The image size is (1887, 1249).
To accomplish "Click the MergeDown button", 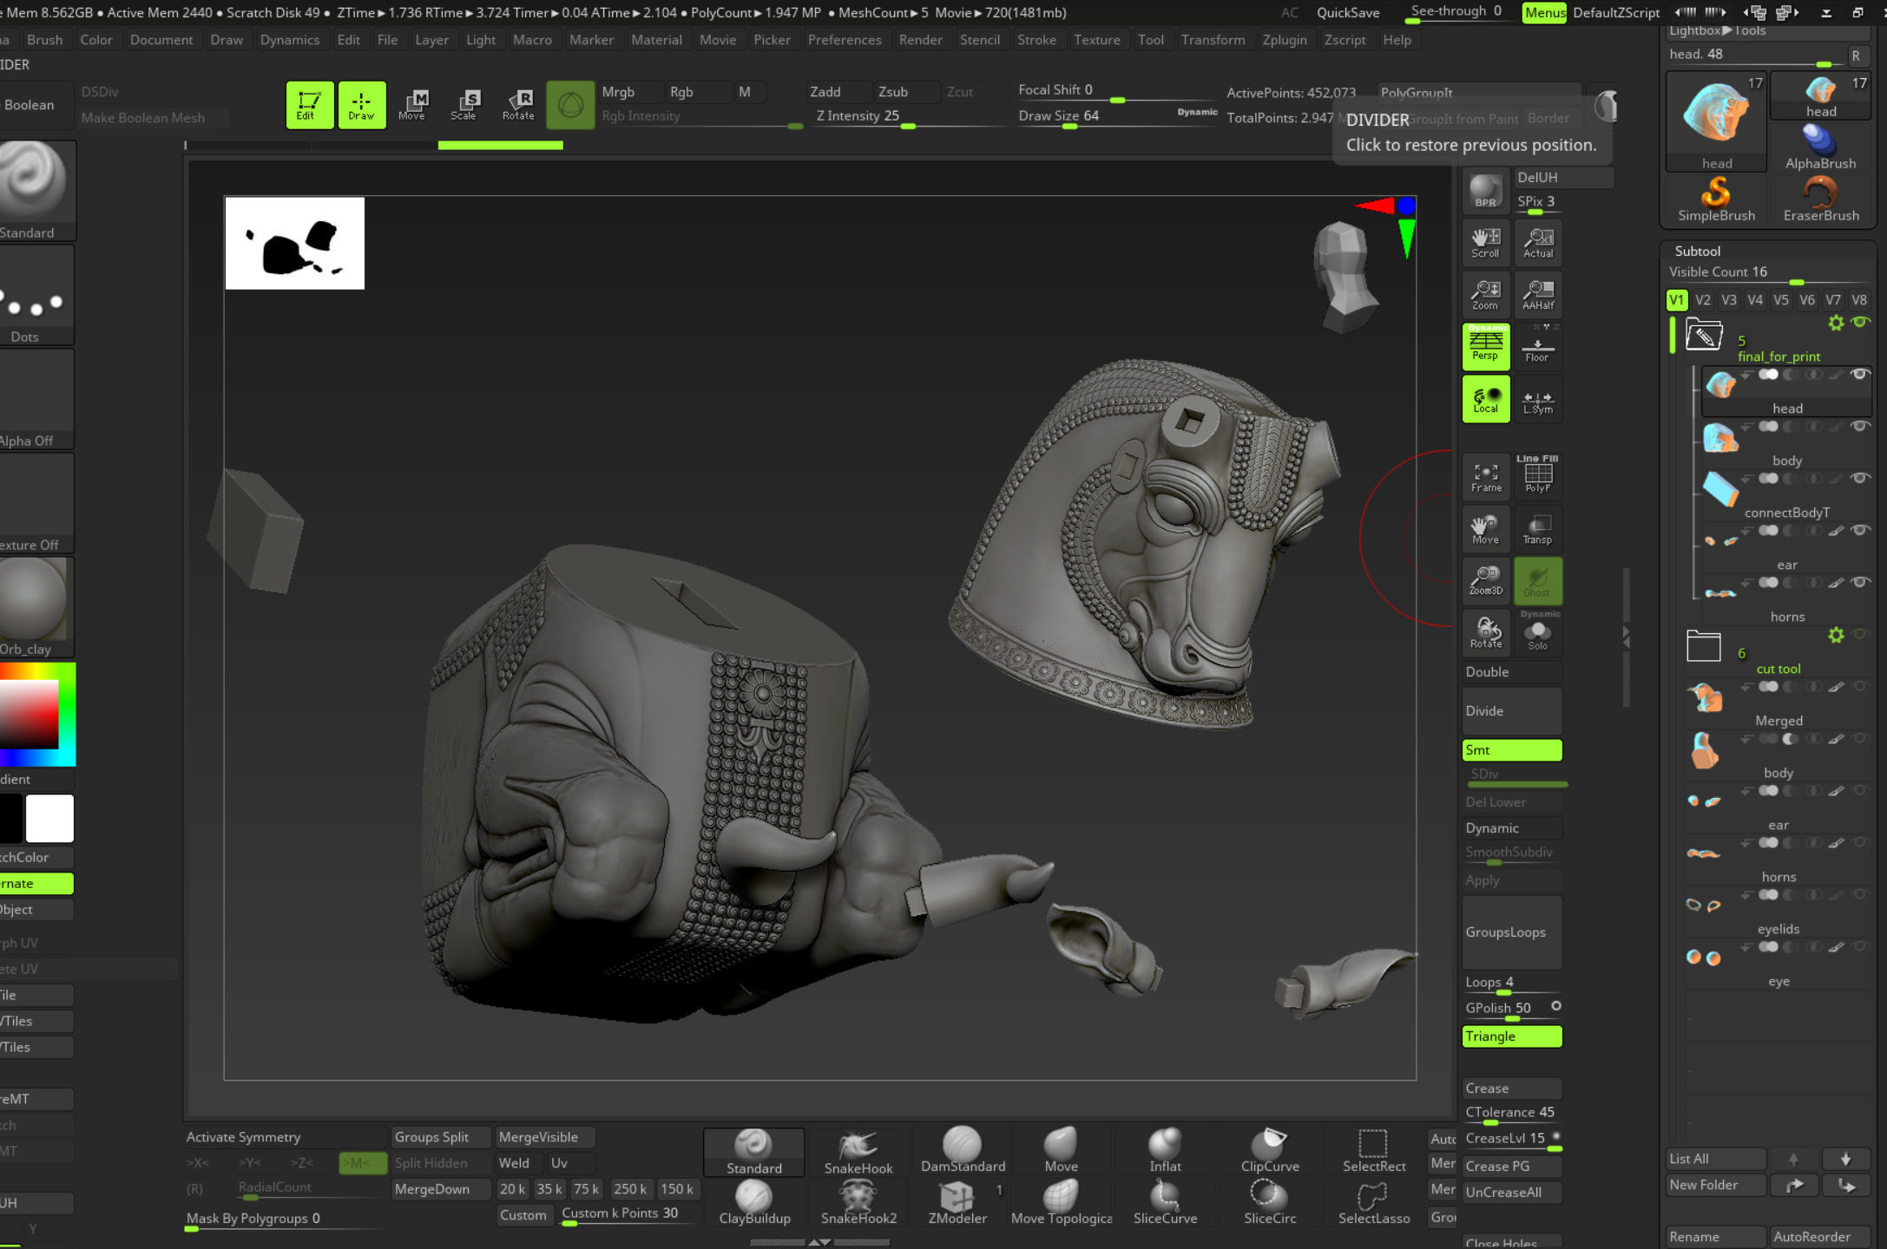I will pos(440,1189).
